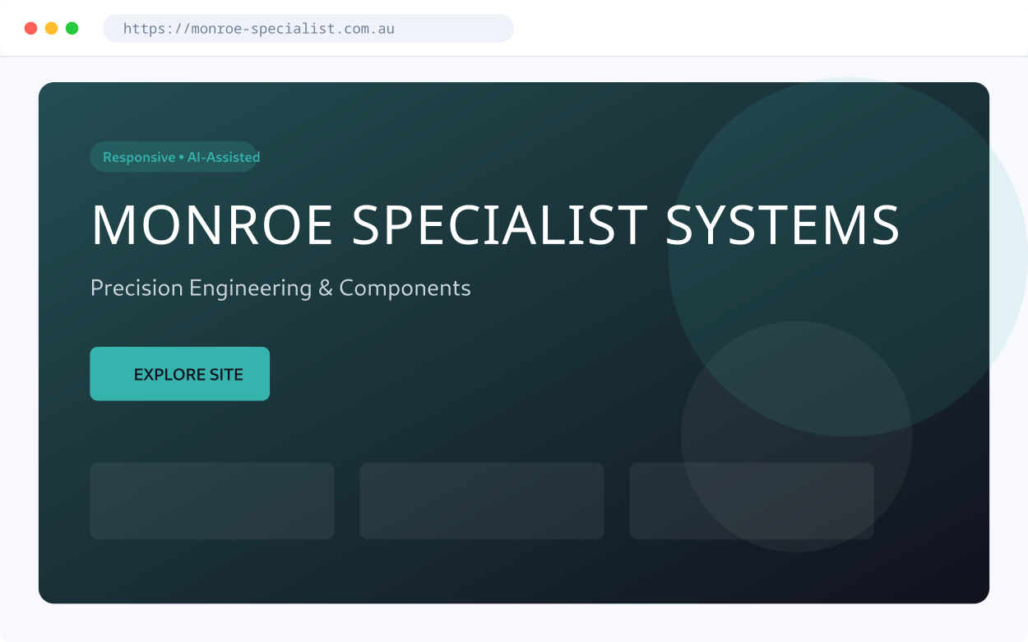
Task: Click the Precision Engineering & Components subtitle
Action: click(x=280, y=289)
